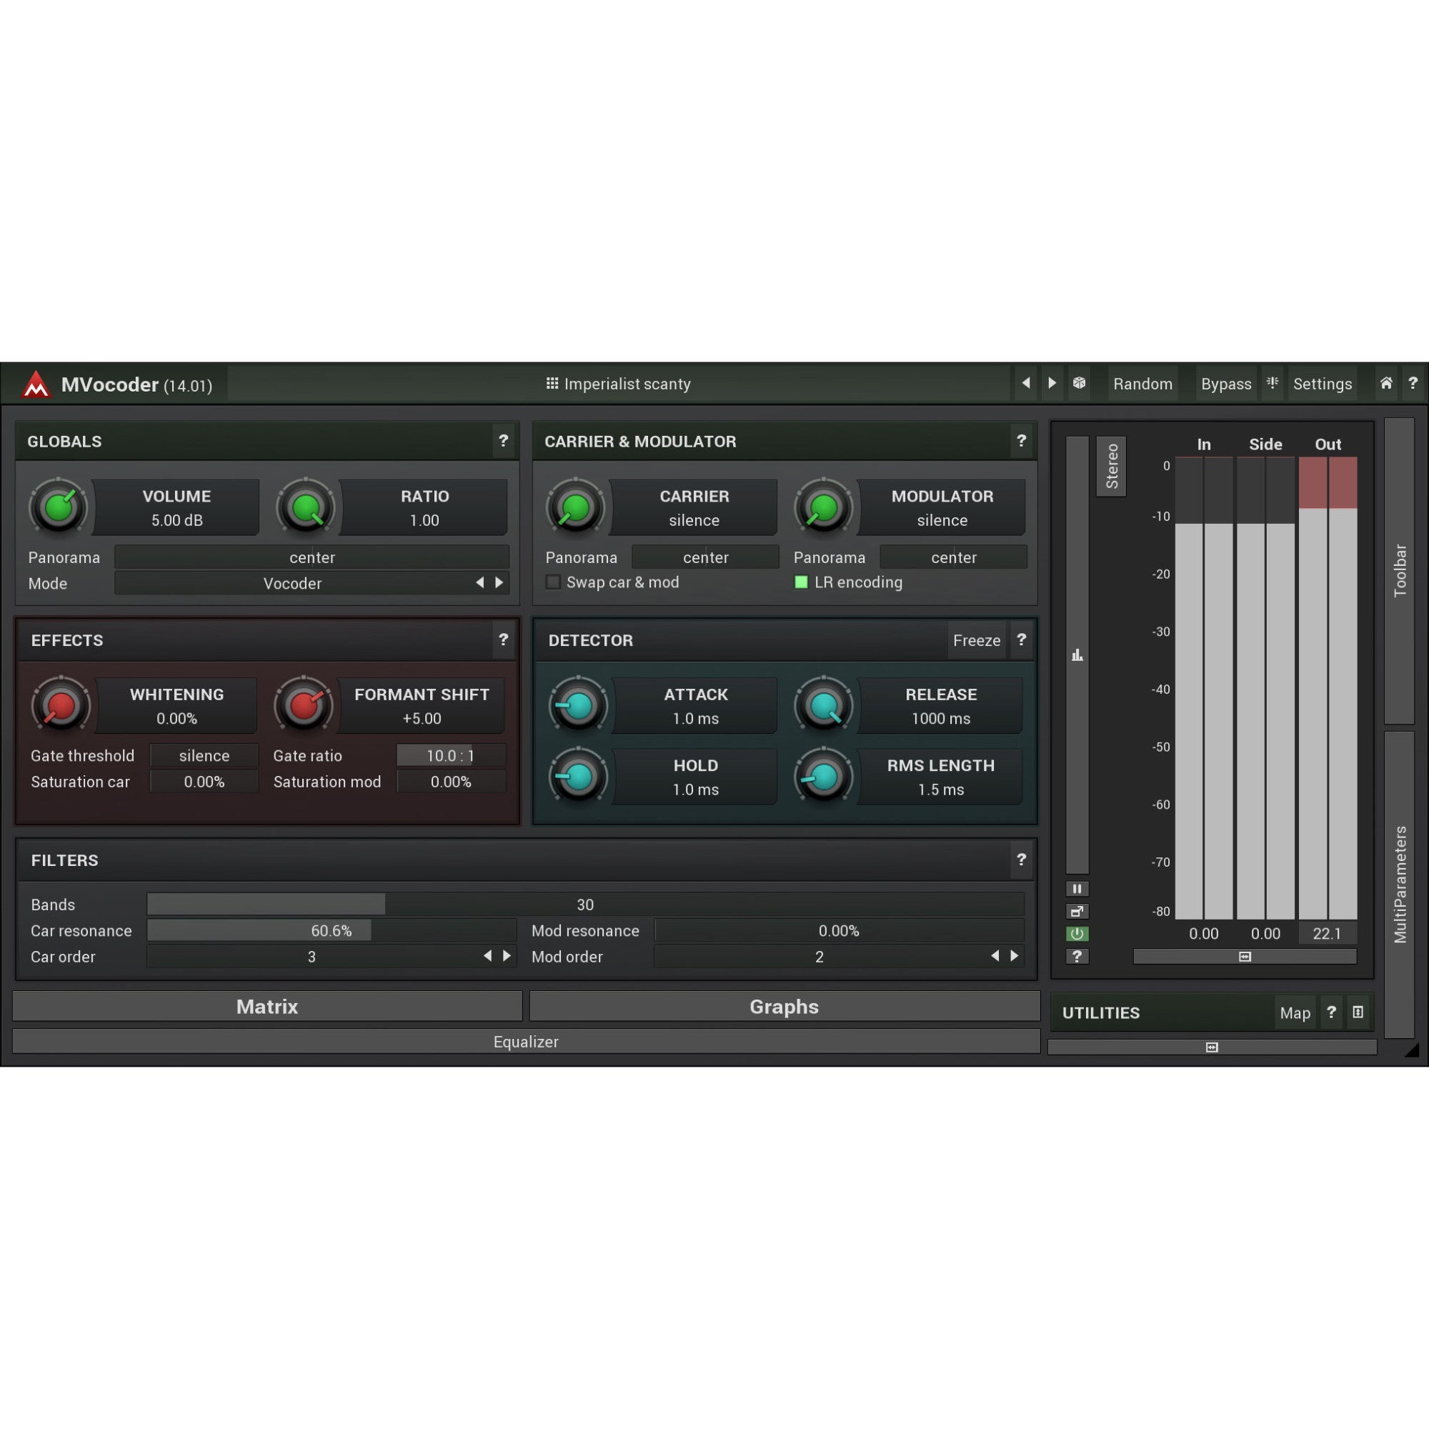
Task: Click the meter popup window icon
Action: point(1077,911)
